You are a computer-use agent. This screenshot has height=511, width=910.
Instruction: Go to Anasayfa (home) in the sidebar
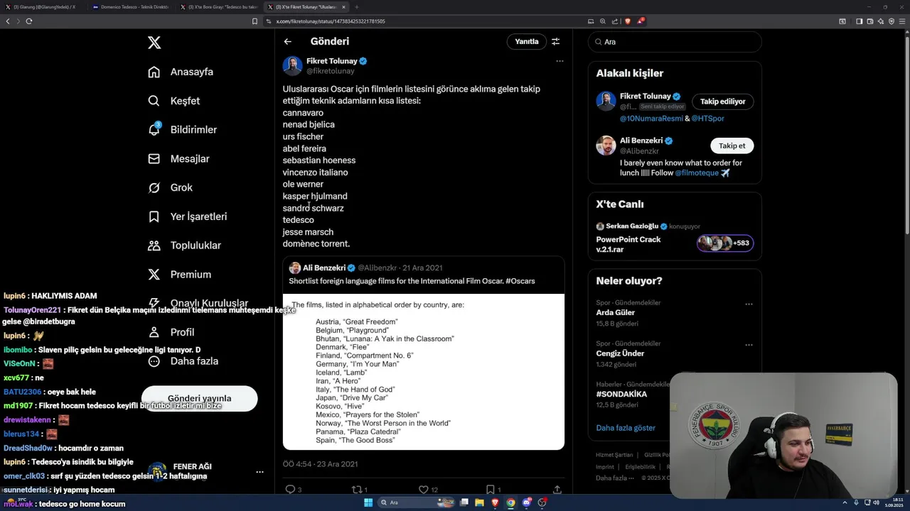click(181, 72)
